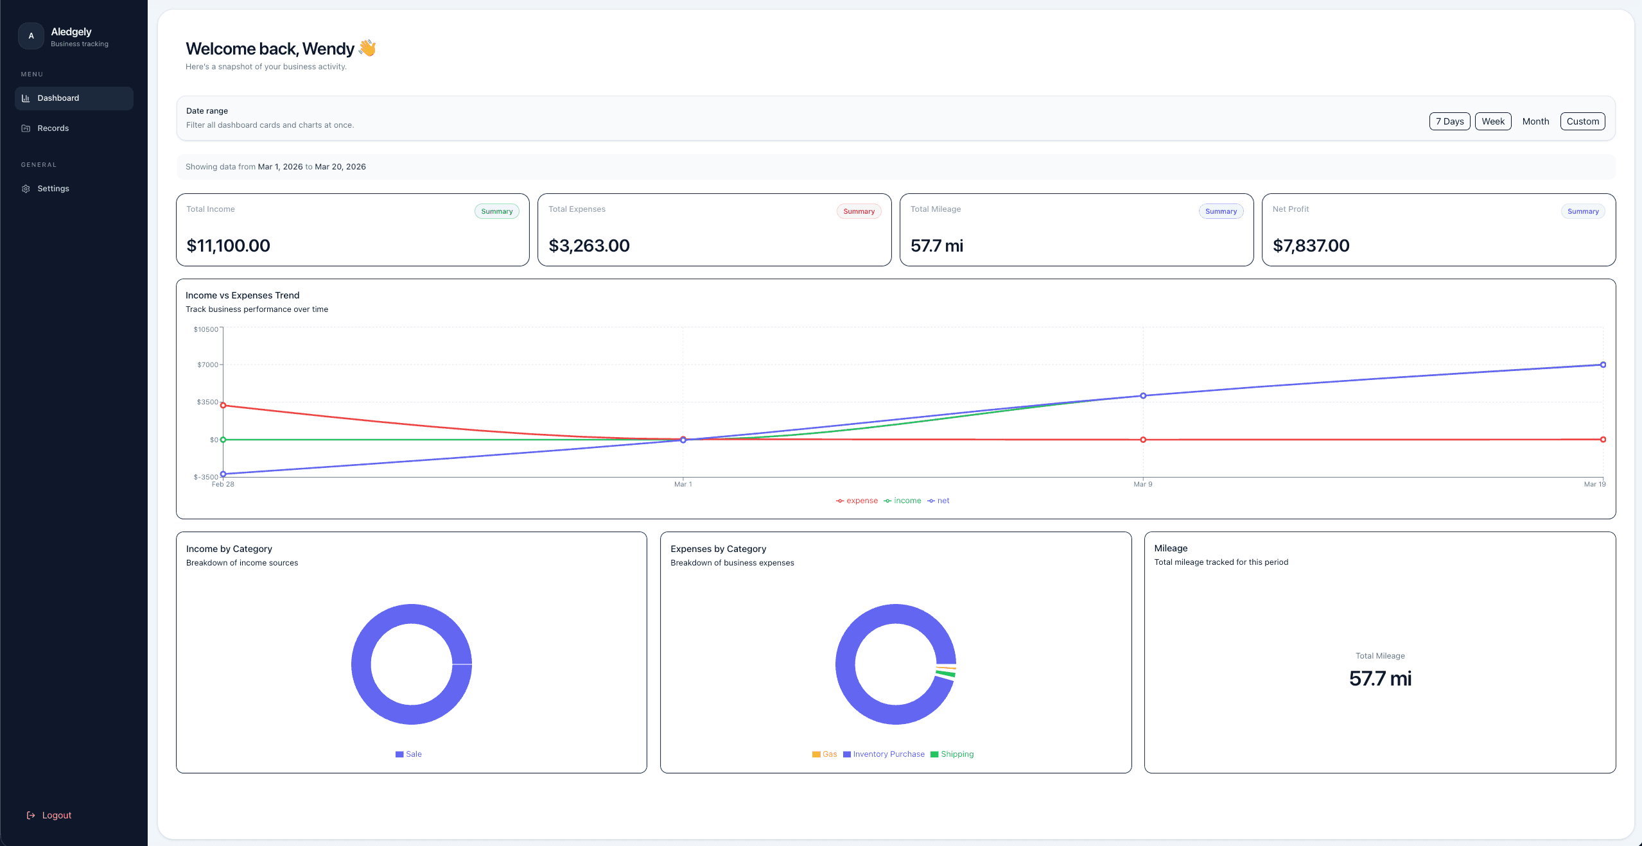Click the net legend marker icon
This screenshot has width=1642, height=846.
click(x=932, y=501)
